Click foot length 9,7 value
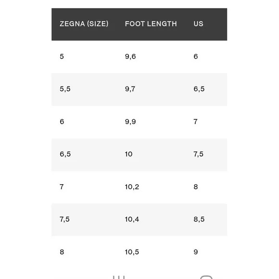 coord(130,89)
